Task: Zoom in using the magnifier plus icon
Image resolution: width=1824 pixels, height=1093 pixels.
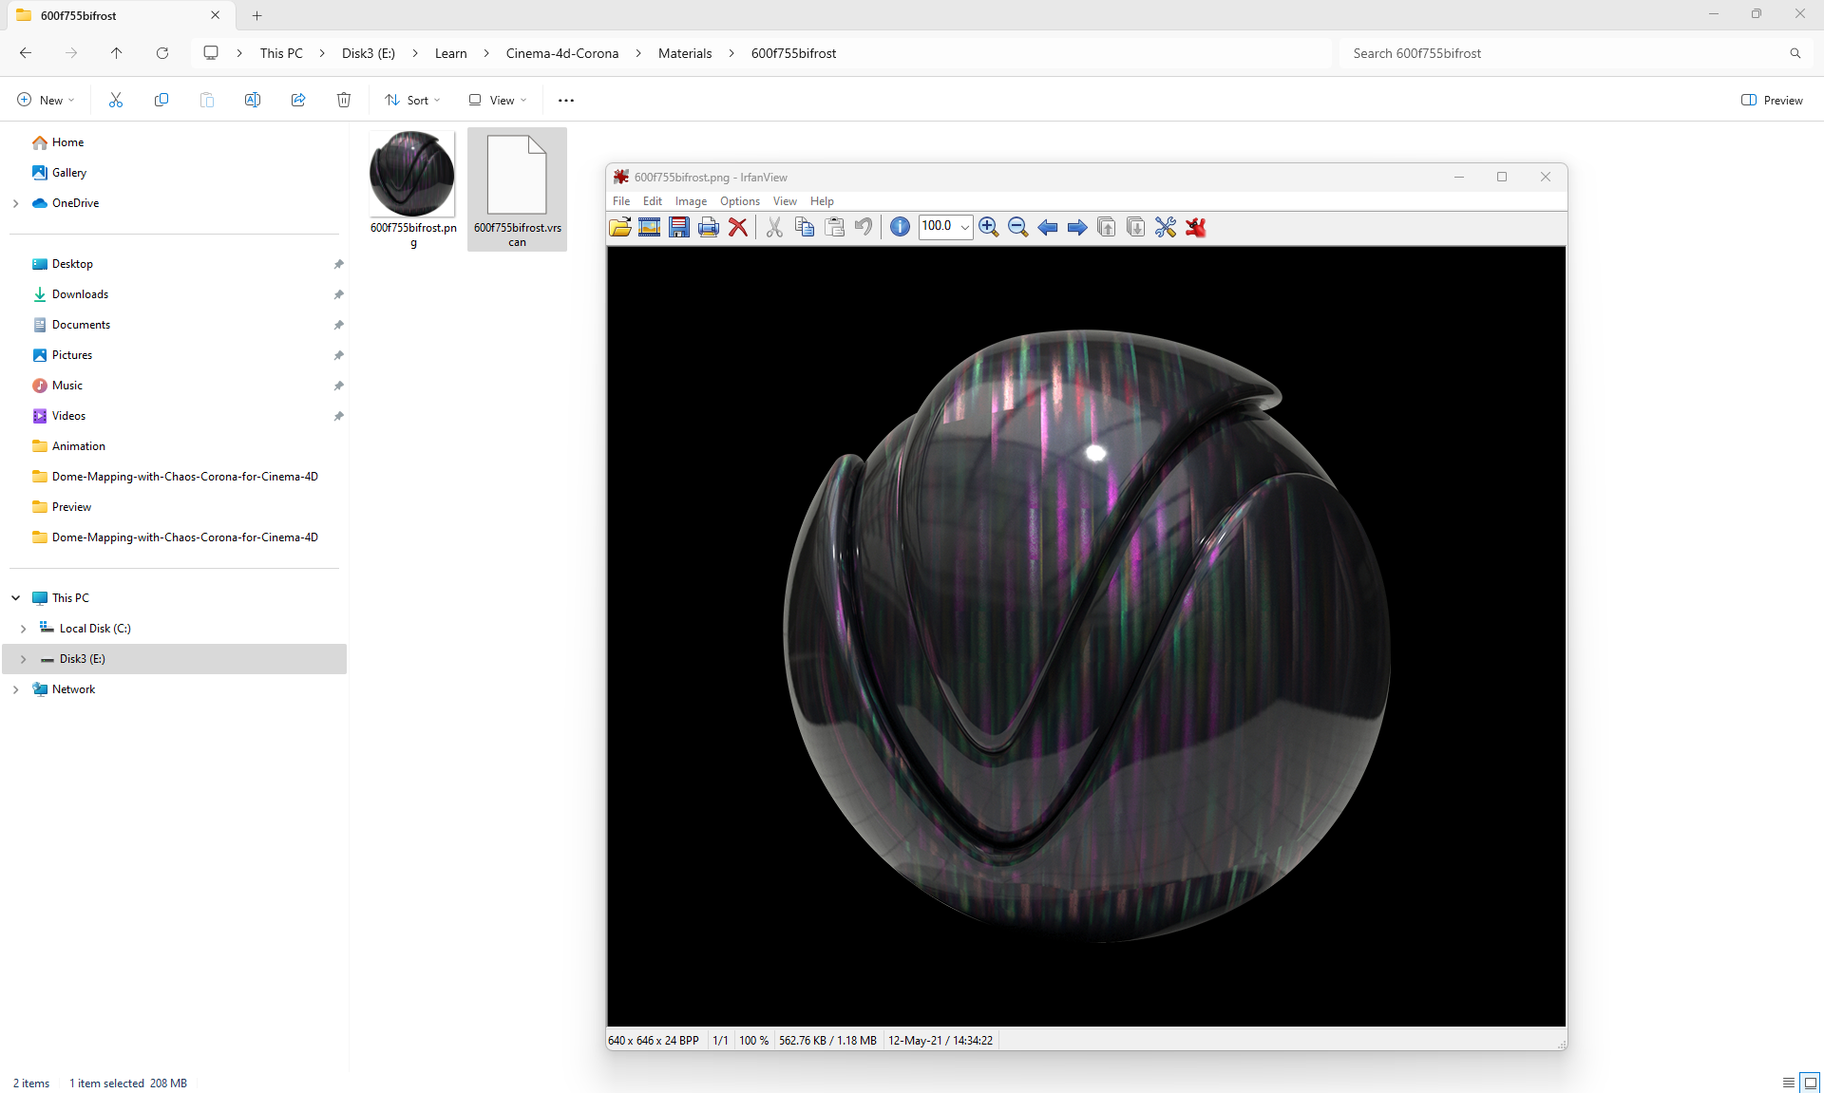Action: tap(989, 227)
